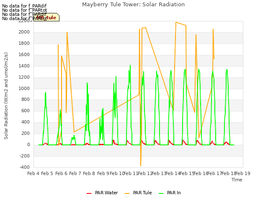Click the 1400 y-axis tick label
Image resolution: width=268 pixels, height=201 pixels.
click(24, 66)
